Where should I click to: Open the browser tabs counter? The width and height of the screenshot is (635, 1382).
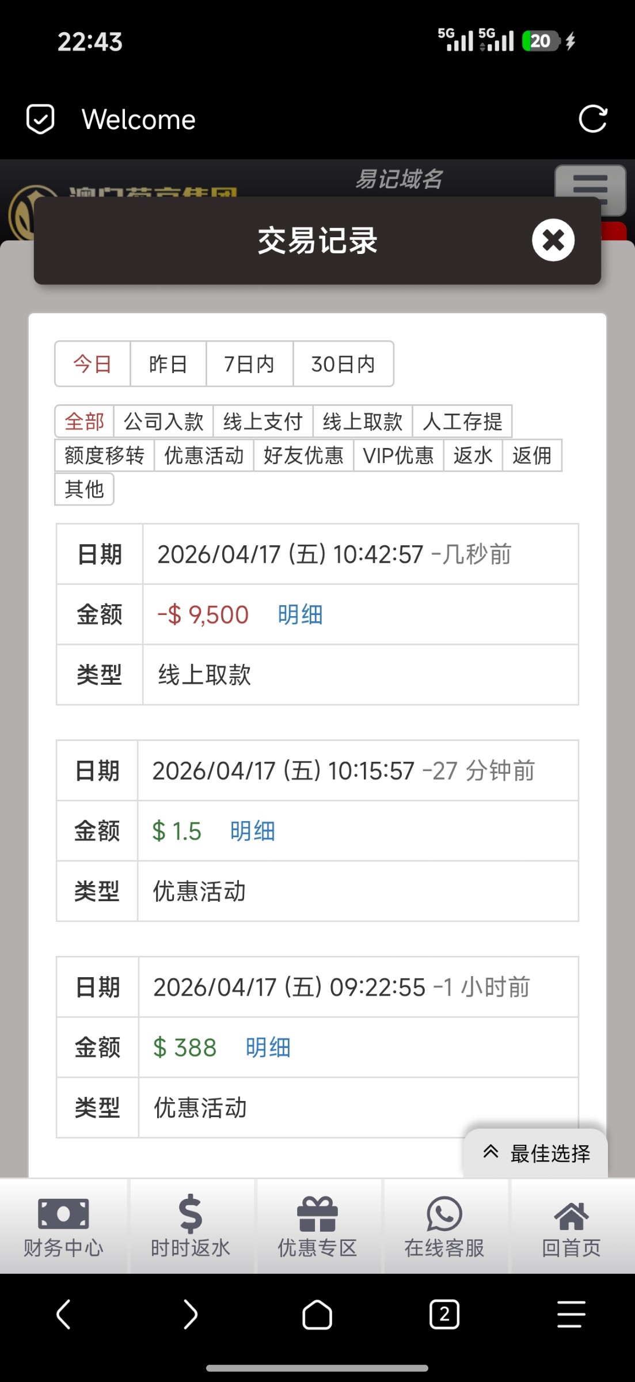[x=444, y=1315]
